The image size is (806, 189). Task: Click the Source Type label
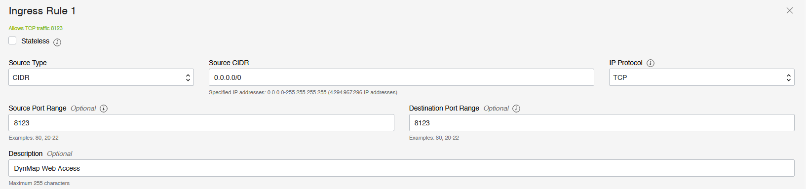click(28, 63)
